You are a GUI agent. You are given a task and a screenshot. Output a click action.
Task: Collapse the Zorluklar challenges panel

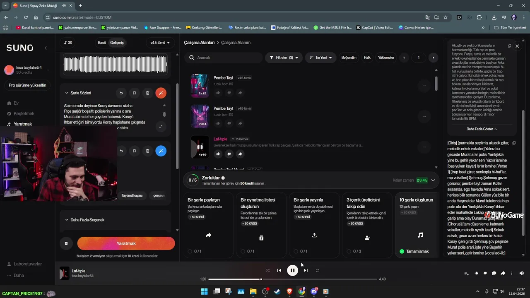pyautogui.click(x=433, y=180)
